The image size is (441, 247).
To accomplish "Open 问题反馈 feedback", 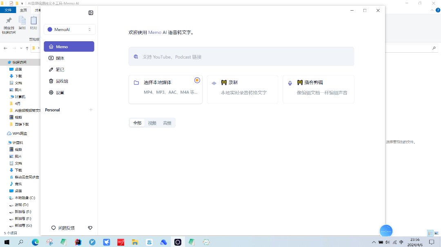I will pyautogui.click(x=63, y=228).
